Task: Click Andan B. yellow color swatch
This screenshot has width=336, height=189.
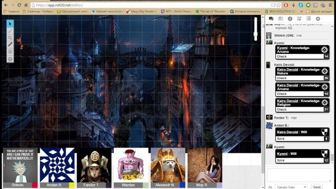Action: click(71, 185)
